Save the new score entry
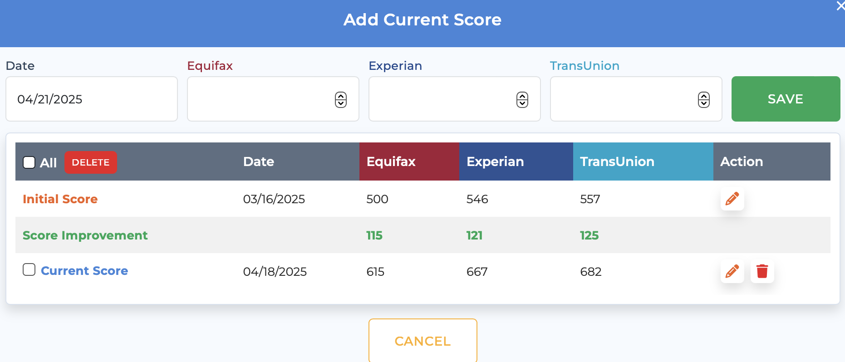The width and height of the screenshot is (845, 362). (786, 99)
